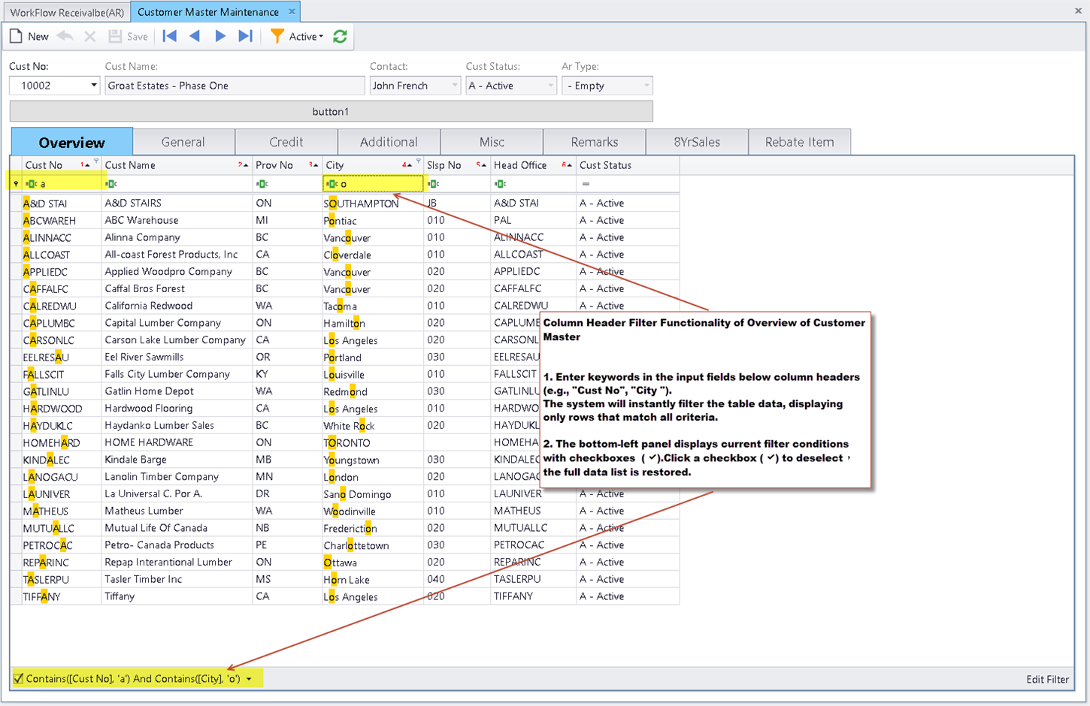Open the Rebate Item tab
The height and width of the screenshot is (706, 1090).
[x=799, y=142]
